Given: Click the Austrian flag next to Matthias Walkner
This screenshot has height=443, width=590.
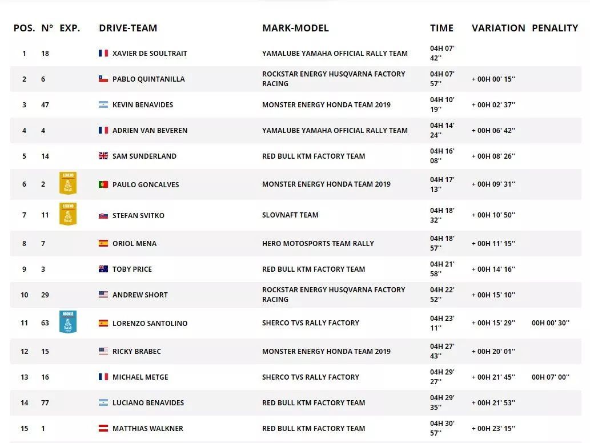Looking at the screenshot, I should point(103,428).
